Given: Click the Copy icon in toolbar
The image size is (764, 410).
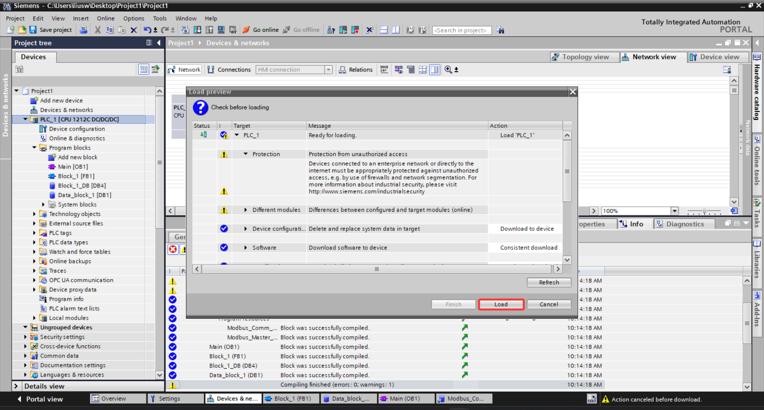Looking at the screenshot, I should [x=109, y=30].
